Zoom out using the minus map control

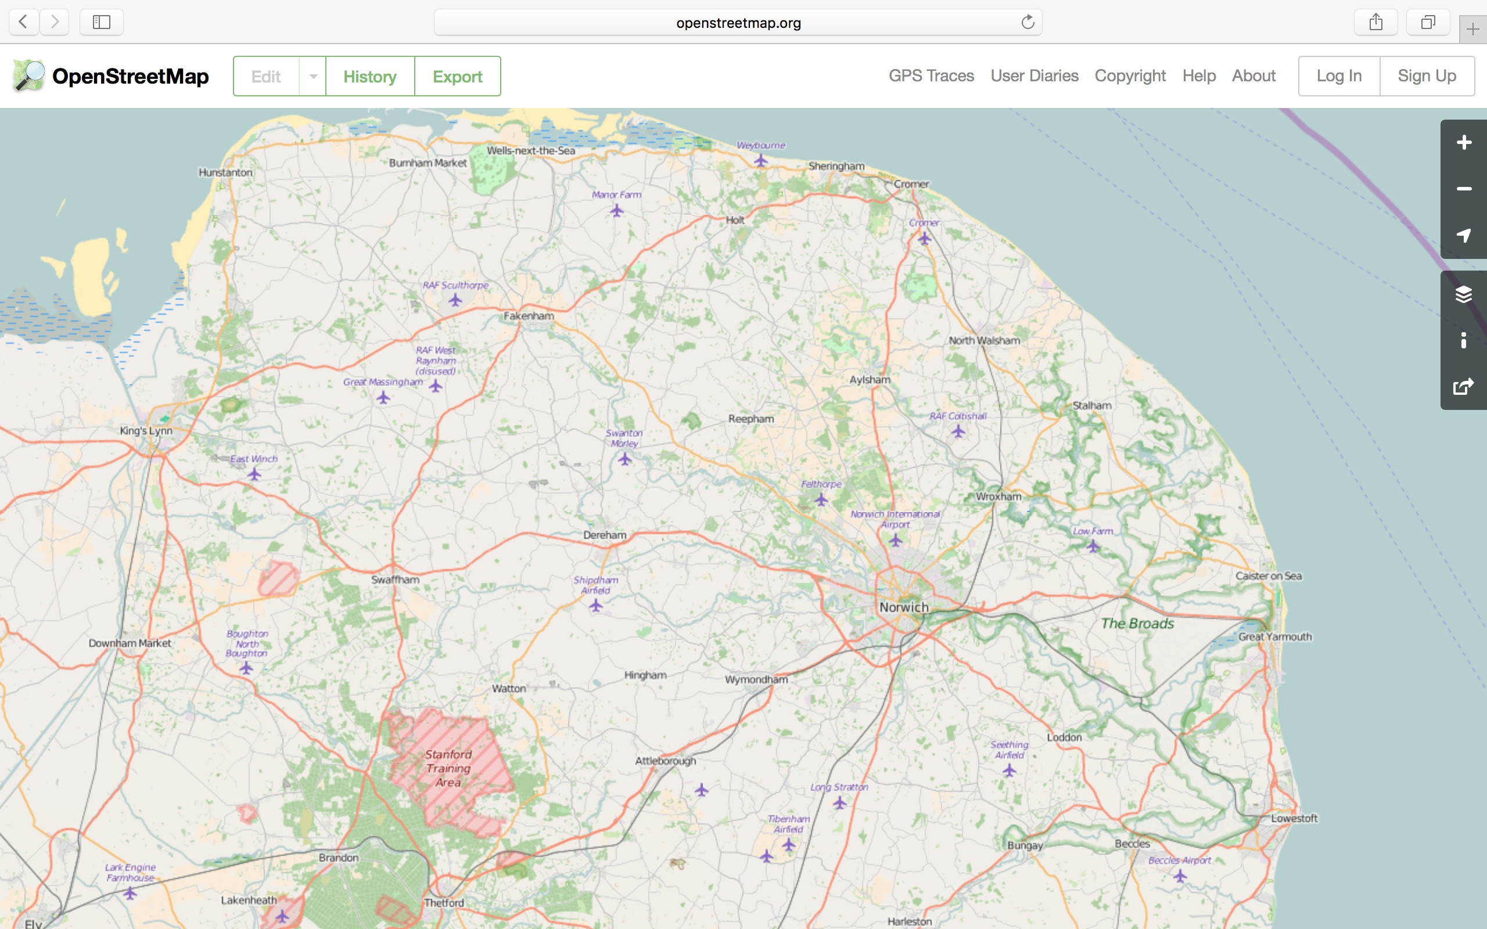point(1463,189)
